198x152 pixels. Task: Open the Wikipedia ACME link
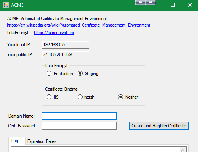pyautogui.click(x=78, y=25)
